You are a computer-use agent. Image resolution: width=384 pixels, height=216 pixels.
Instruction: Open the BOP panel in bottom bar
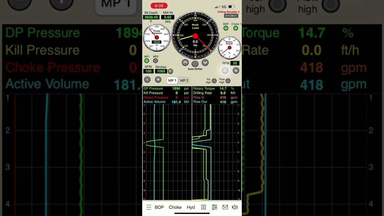click(x=159, y=207)
